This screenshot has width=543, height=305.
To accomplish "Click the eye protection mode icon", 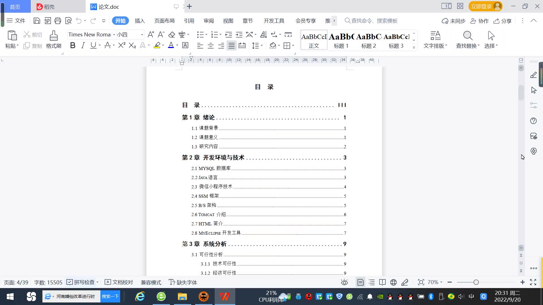I will coord(344,282).
